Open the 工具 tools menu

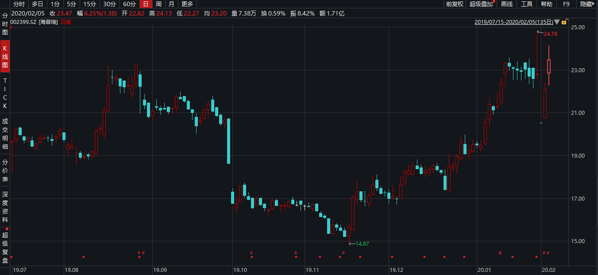pyautogui.click(x=527, y=4)
